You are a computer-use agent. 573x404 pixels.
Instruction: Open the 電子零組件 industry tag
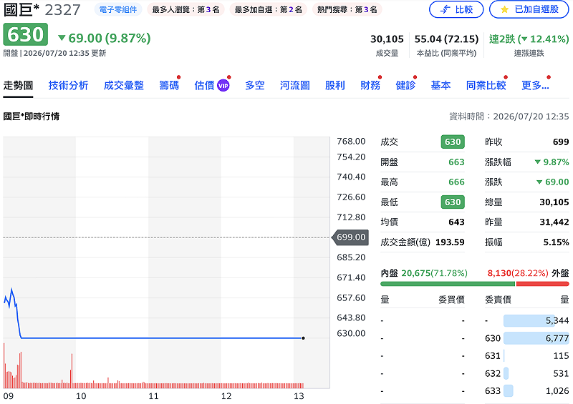coord(118,9)
